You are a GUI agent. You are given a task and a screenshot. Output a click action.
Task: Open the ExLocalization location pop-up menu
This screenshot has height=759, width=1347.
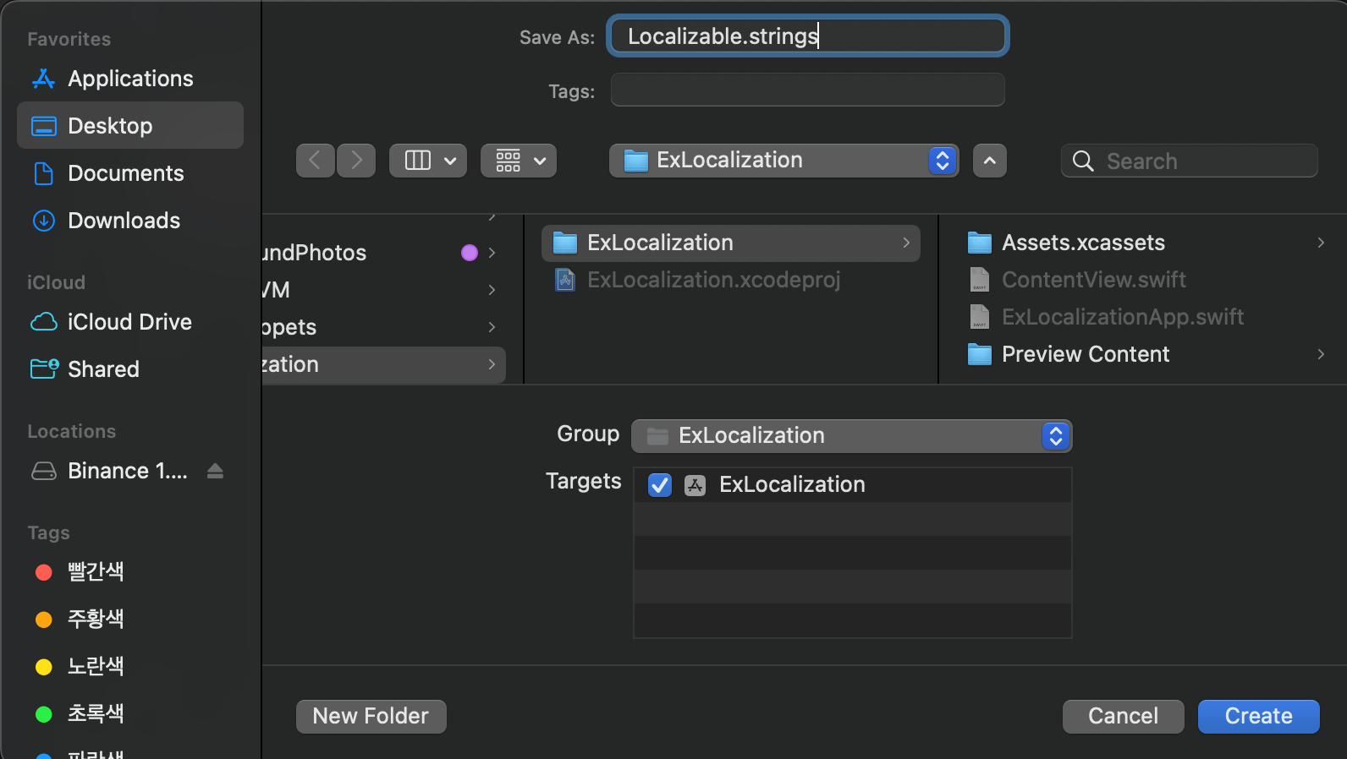click(783, 161)
